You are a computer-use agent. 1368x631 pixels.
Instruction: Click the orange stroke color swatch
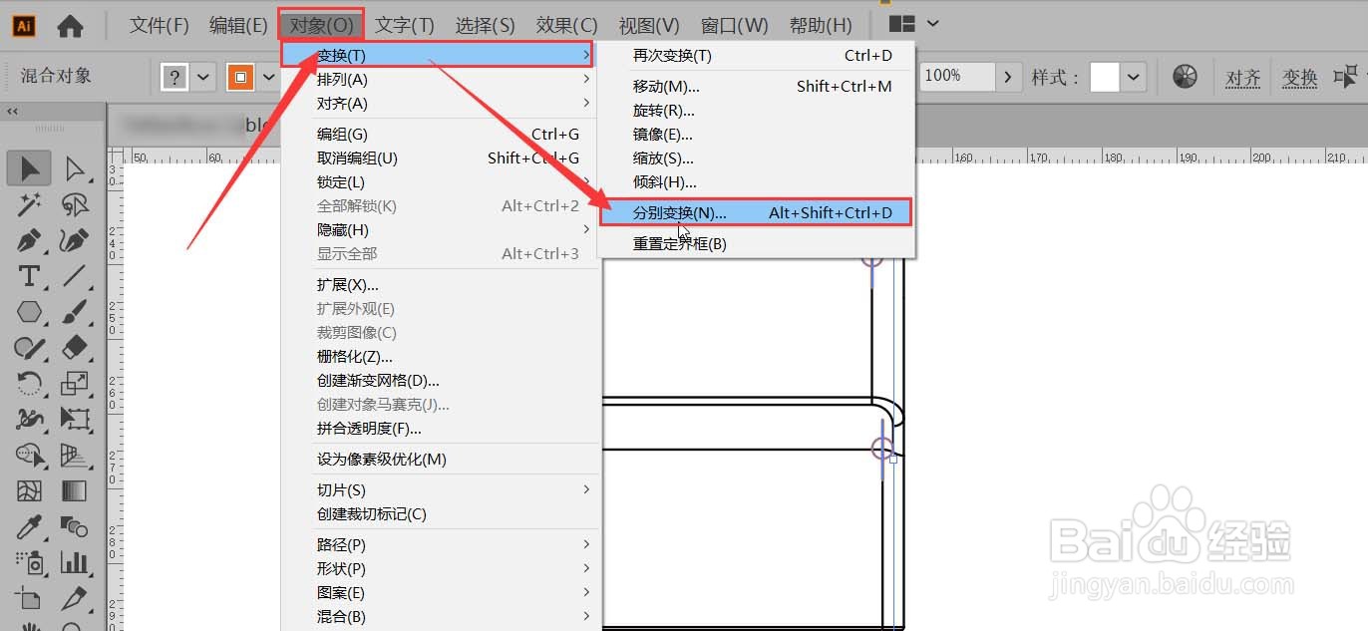coord(239,76)
